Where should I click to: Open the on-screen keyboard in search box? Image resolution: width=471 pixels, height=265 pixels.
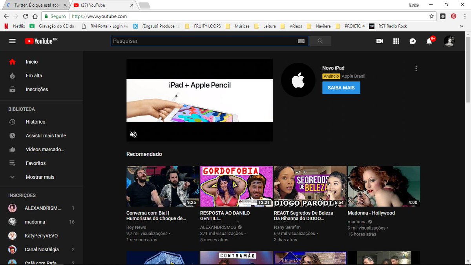click(301, 41)
